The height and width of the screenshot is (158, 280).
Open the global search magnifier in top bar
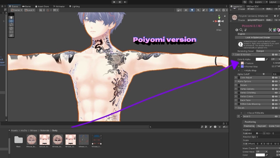point(251,2)
